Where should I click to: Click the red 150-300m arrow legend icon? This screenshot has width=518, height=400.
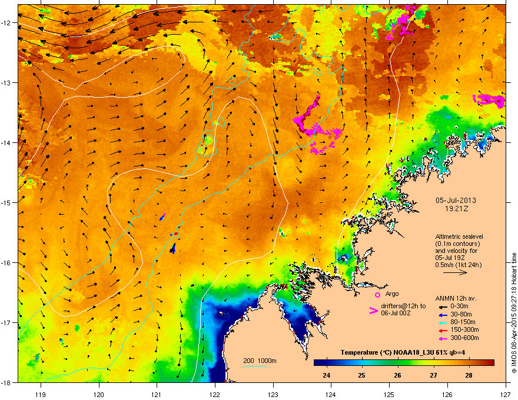click(443, 330)
